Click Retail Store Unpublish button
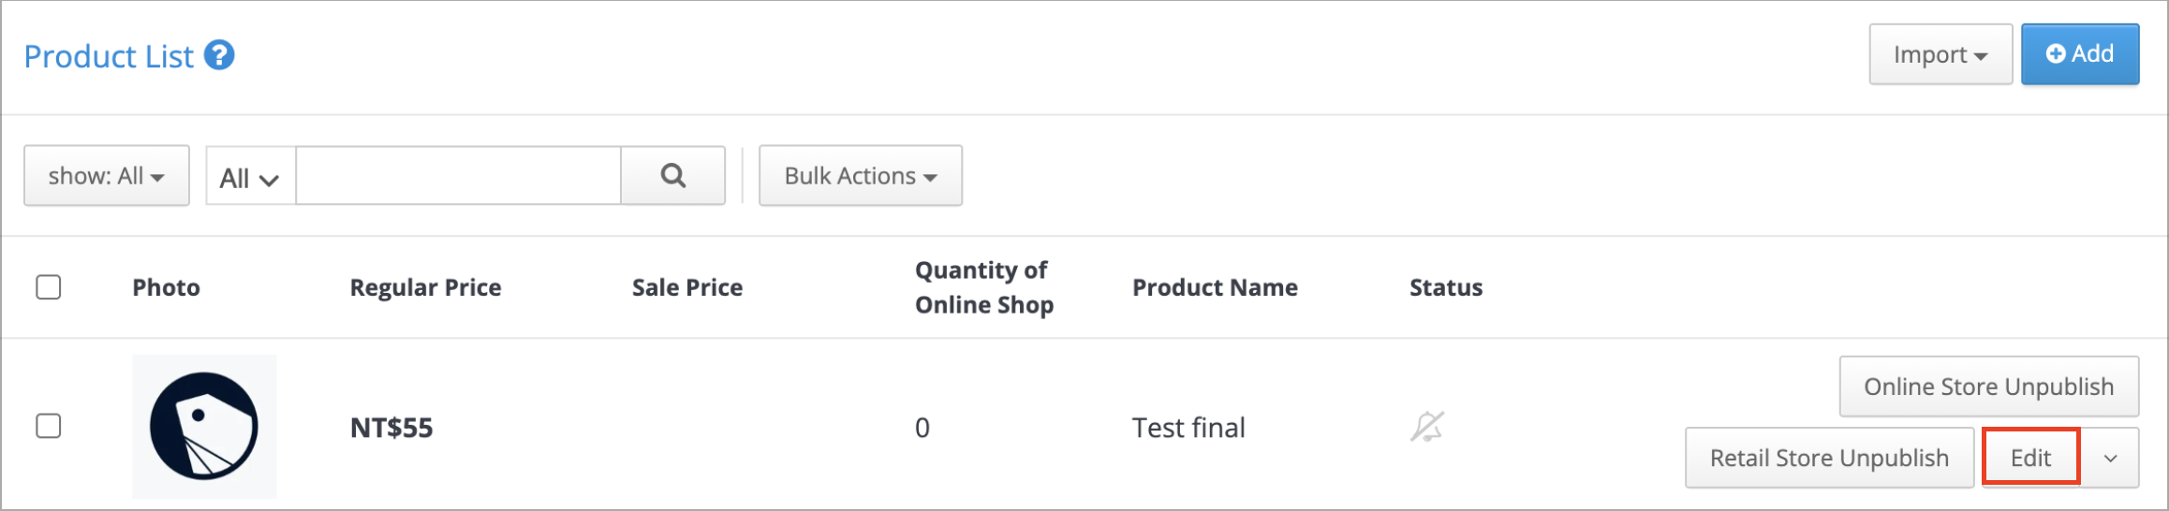This screenshot has width=2169, height=511. click(x=1830, y=458)
